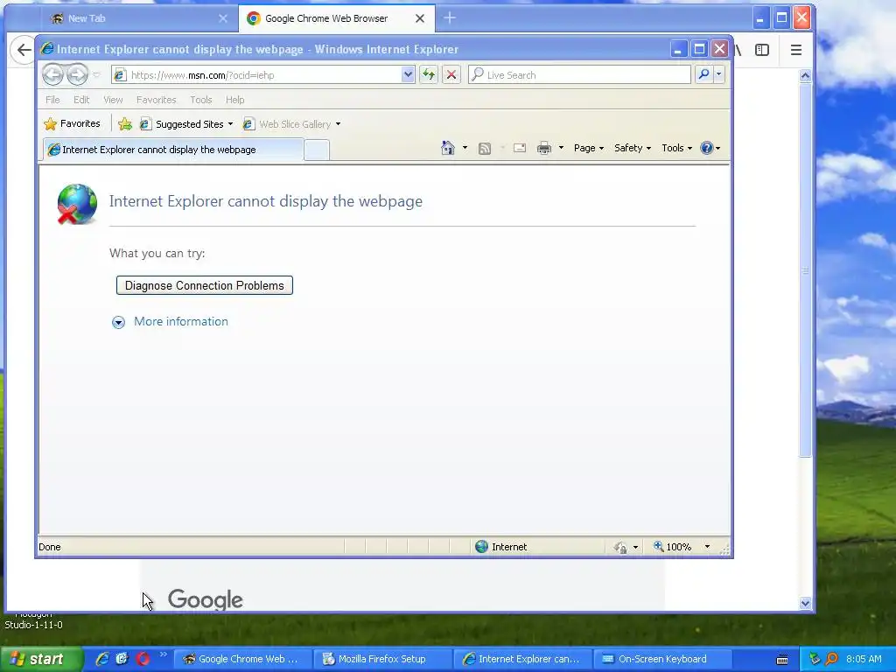Open the Page command menu

click(589, 148)
